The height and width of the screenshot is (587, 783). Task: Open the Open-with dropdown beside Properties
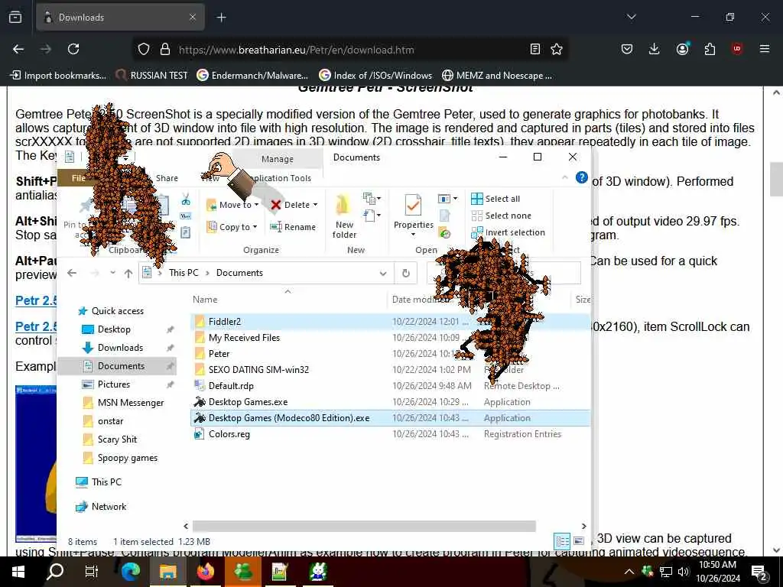pyautogui.click(x=447, y=199)
